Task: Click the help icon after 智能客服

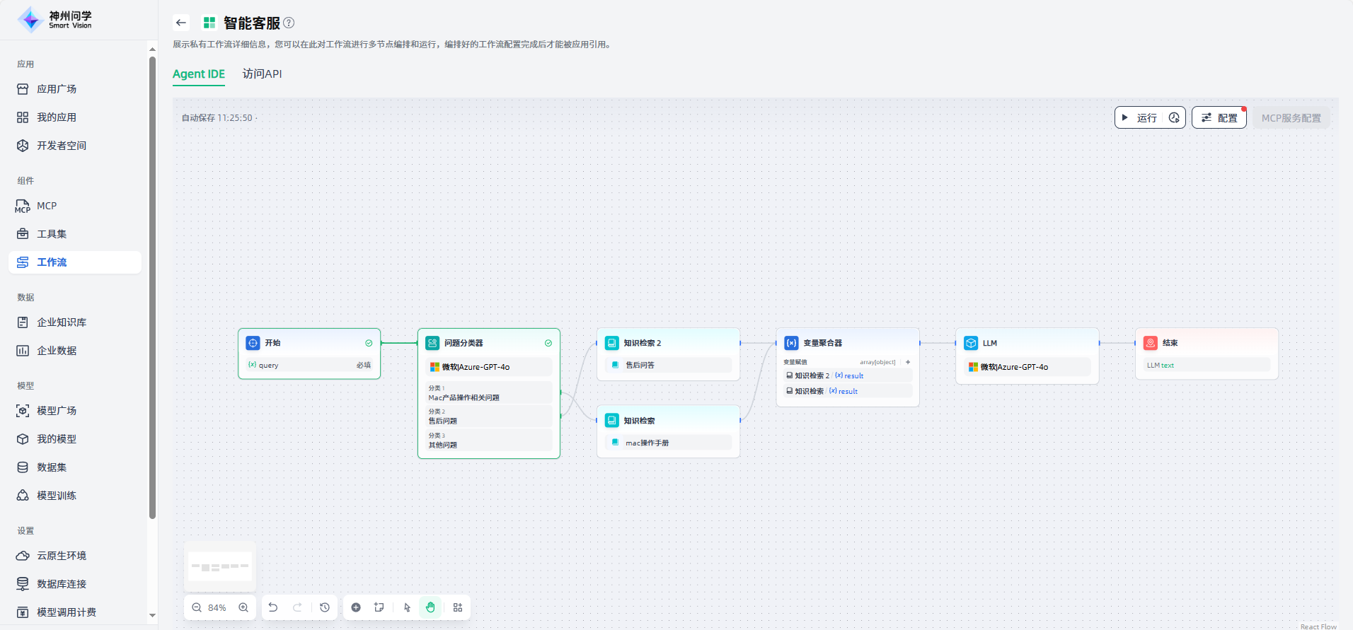Action: [289, 23]
